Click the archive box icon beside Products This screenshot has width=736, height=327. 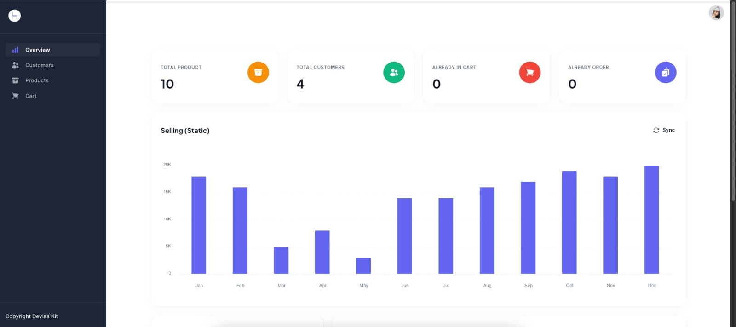click(15, 80)
